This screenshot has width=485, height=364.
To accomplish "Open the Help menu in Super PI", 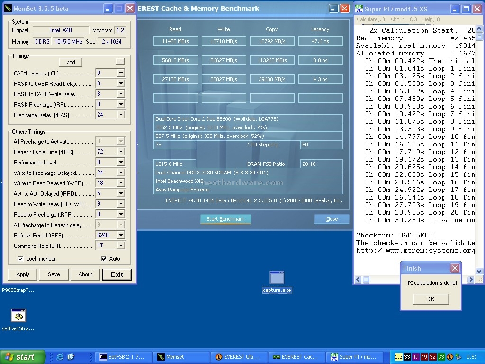I will pos(431,19).
